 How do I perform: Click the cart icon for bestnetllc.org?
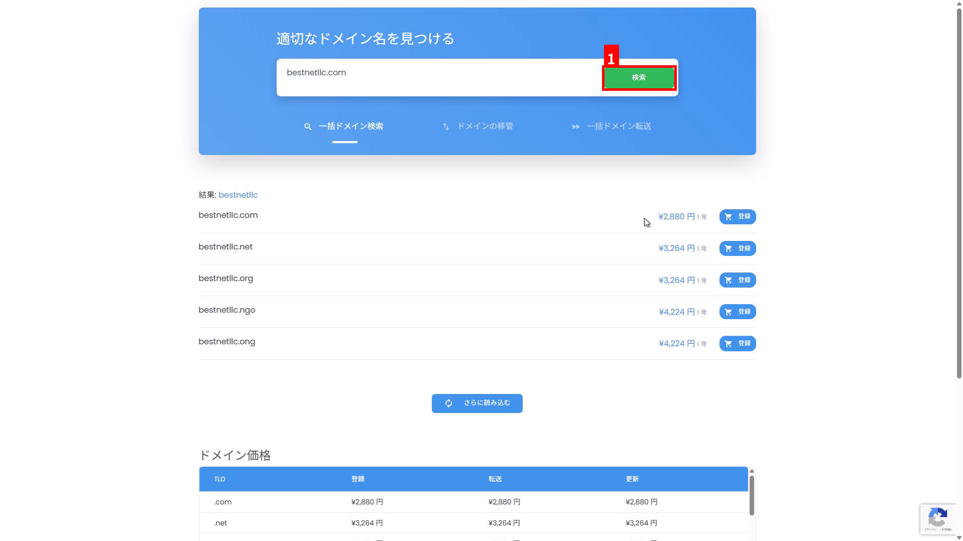[x=729, y=280]
